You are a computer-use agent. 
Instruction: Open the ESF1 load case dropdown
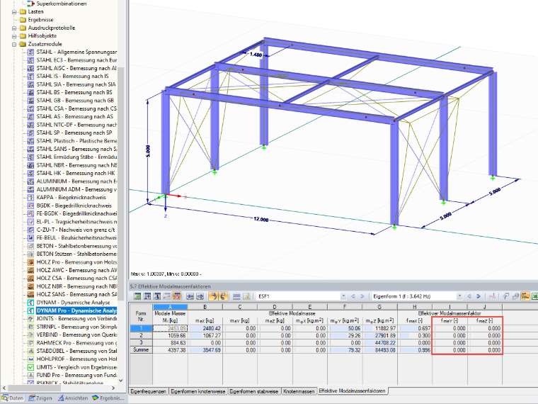343,296
